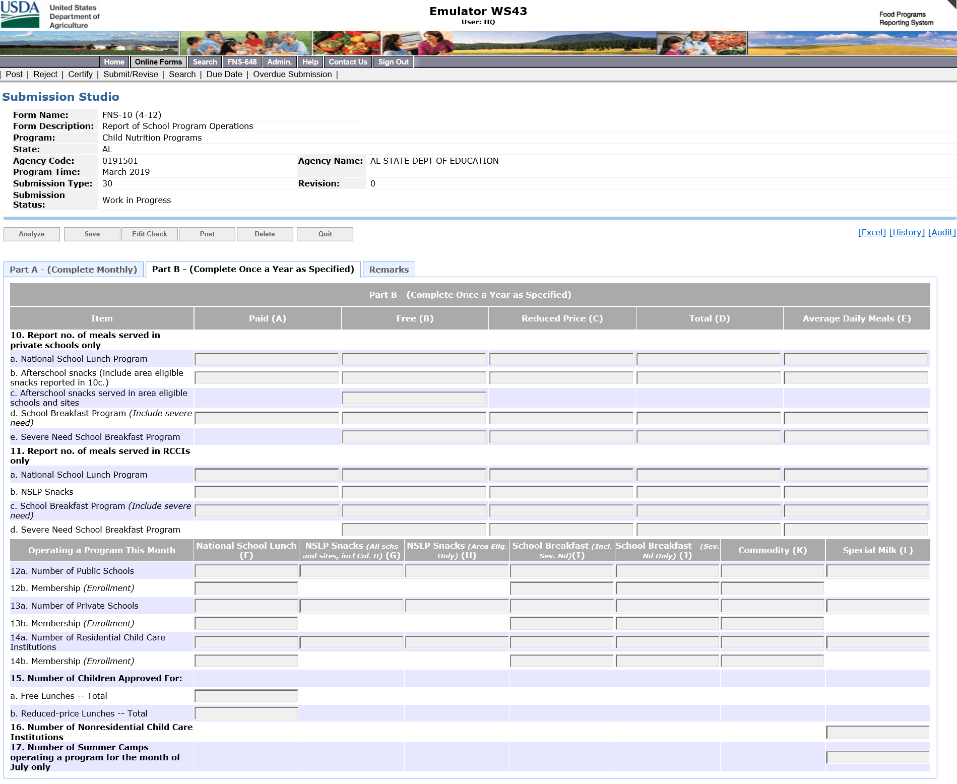Click Total (D) field for 11c School Breakfast Program
The width and height of the screenshot is (957, 784).
pos(709,511)
